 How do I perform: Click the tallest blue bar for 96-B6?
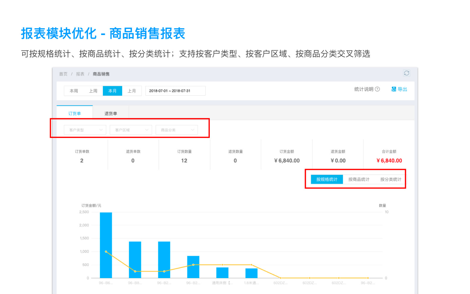(x=106, y=235)
